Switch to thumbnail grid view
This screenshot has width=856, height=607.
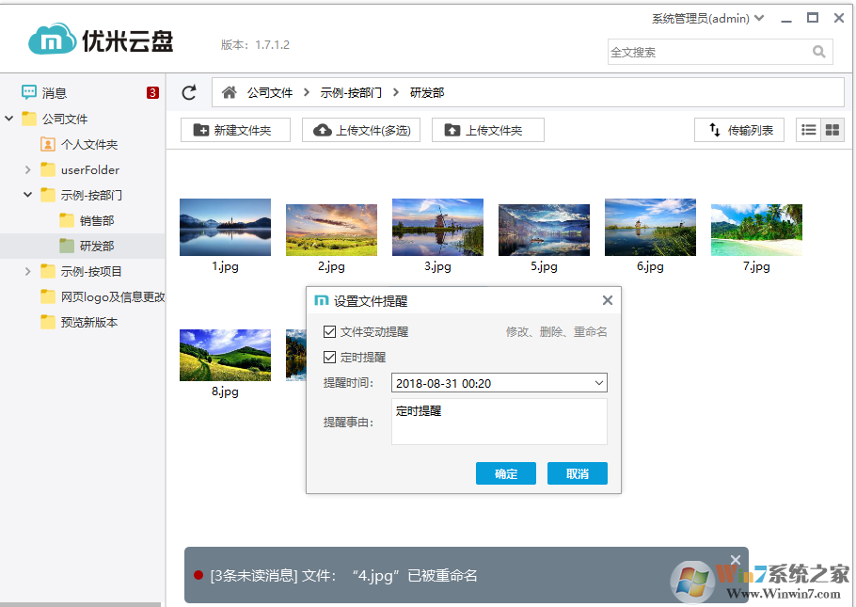[x=832, y=129]
